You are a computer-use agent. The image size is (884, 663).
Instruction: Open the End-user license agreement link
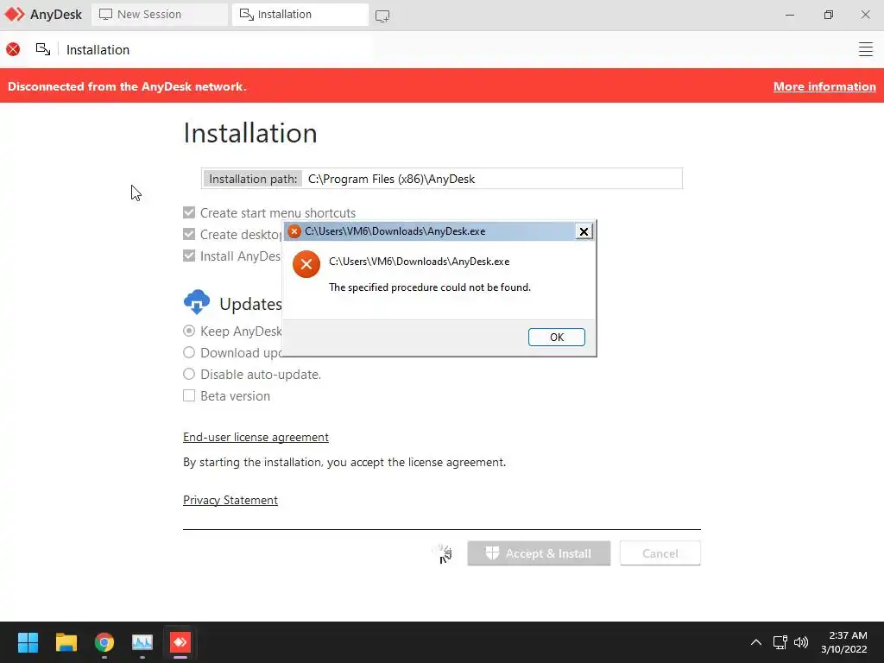click(256, 437)
